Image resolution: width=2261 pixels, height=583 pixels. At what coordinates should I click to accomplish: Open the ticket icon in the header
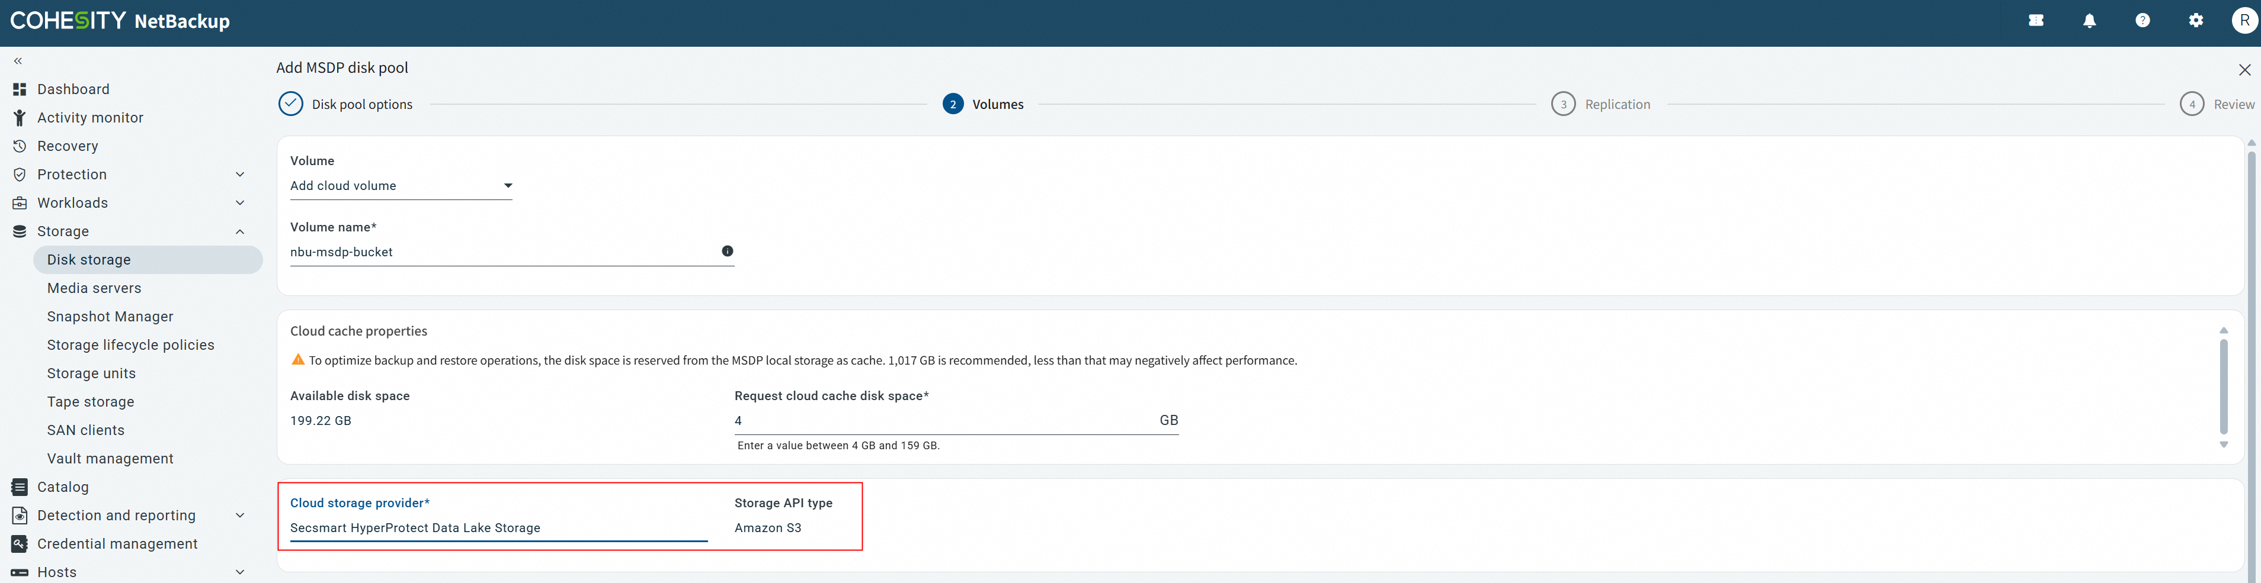click(x=2036, y=21)
